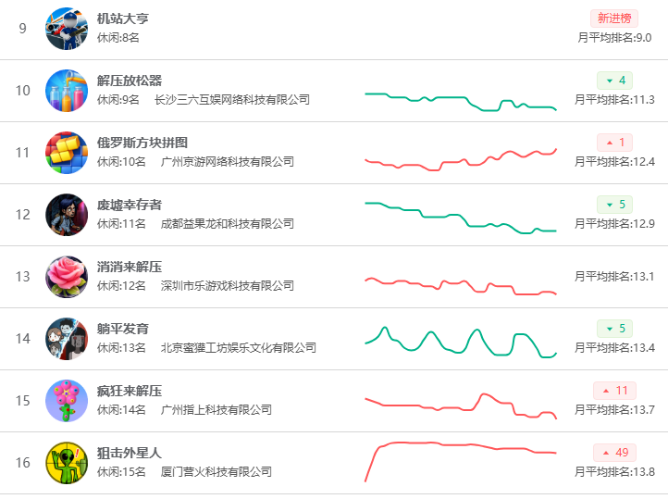Click the 消消来解压 title
This screenshot has width=668, height=499.
130,267
